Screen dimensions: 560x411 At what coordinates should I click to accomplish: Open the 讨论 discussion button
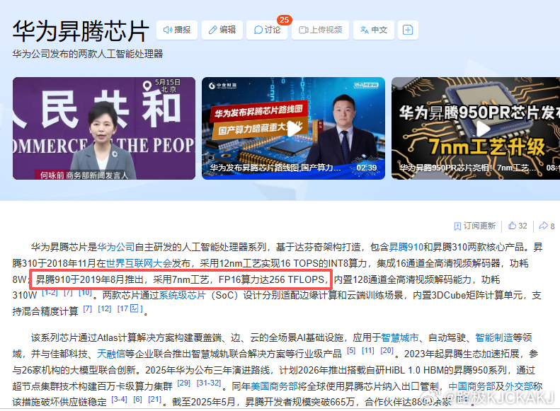[x=267, y=30]
